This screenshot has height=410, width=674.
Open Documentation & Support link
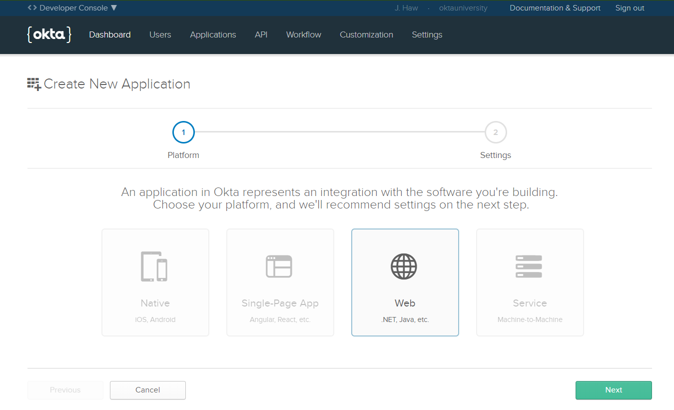click(555, 8)
